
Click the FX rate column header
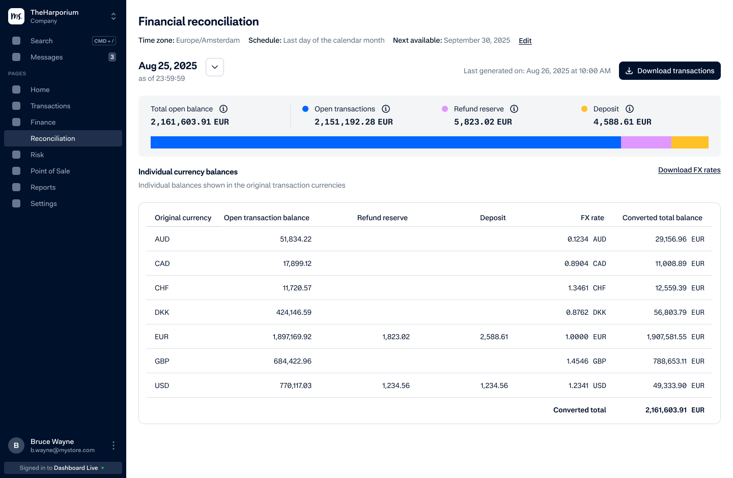[x=593, y=218]
